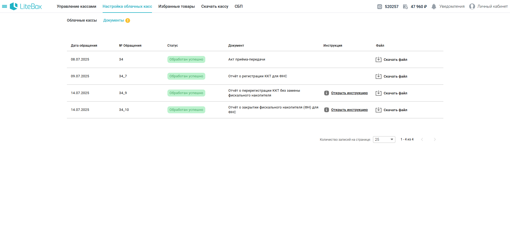Click Файл column header
The width and height of the screenshot is (510, 238).
point(380,46)
